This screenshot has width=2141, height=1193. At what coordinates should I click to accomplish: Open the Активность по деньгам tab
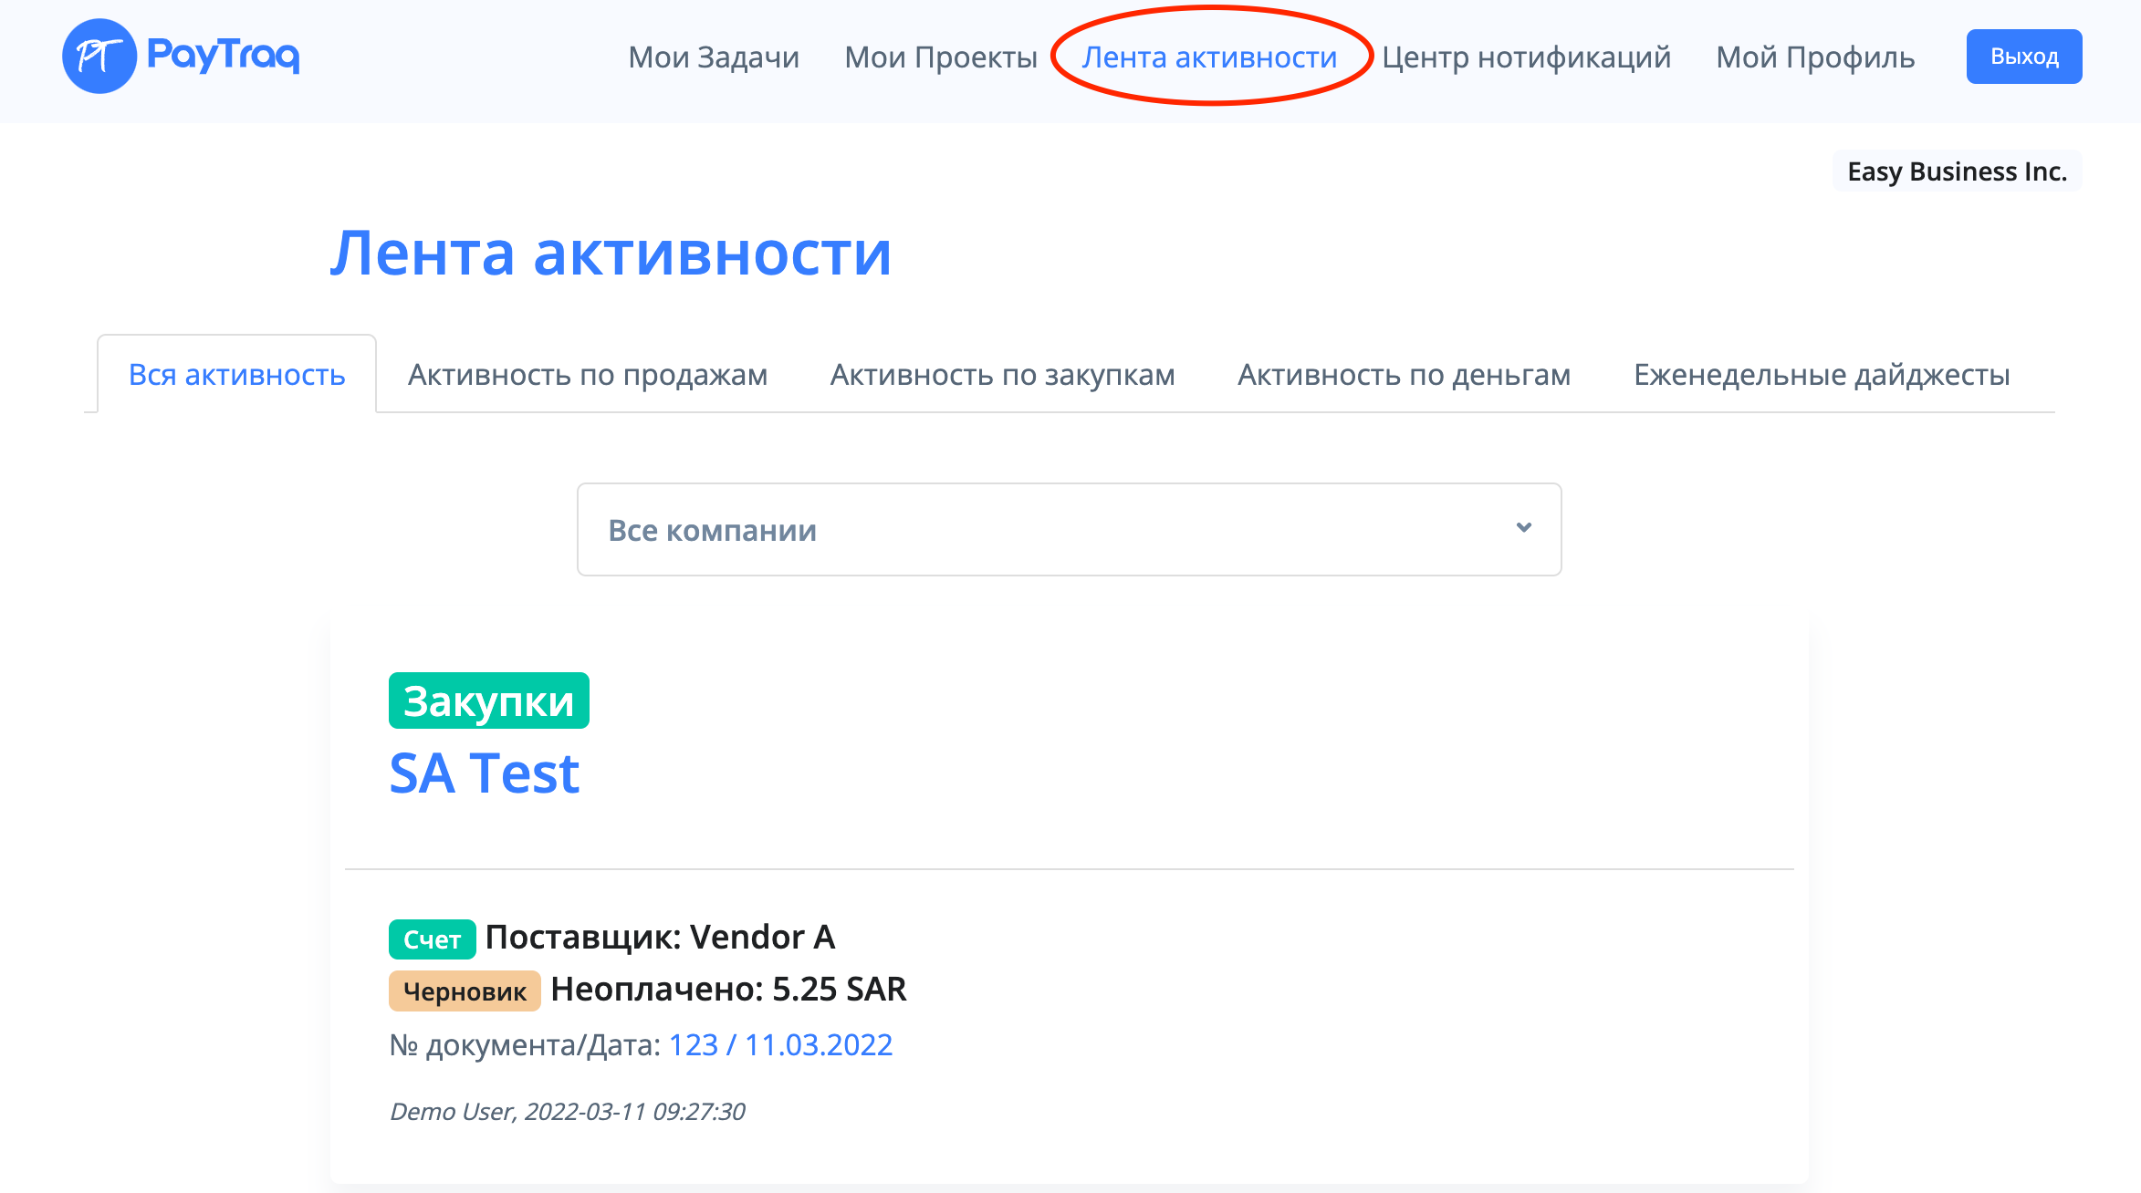tap(1404, 375)
